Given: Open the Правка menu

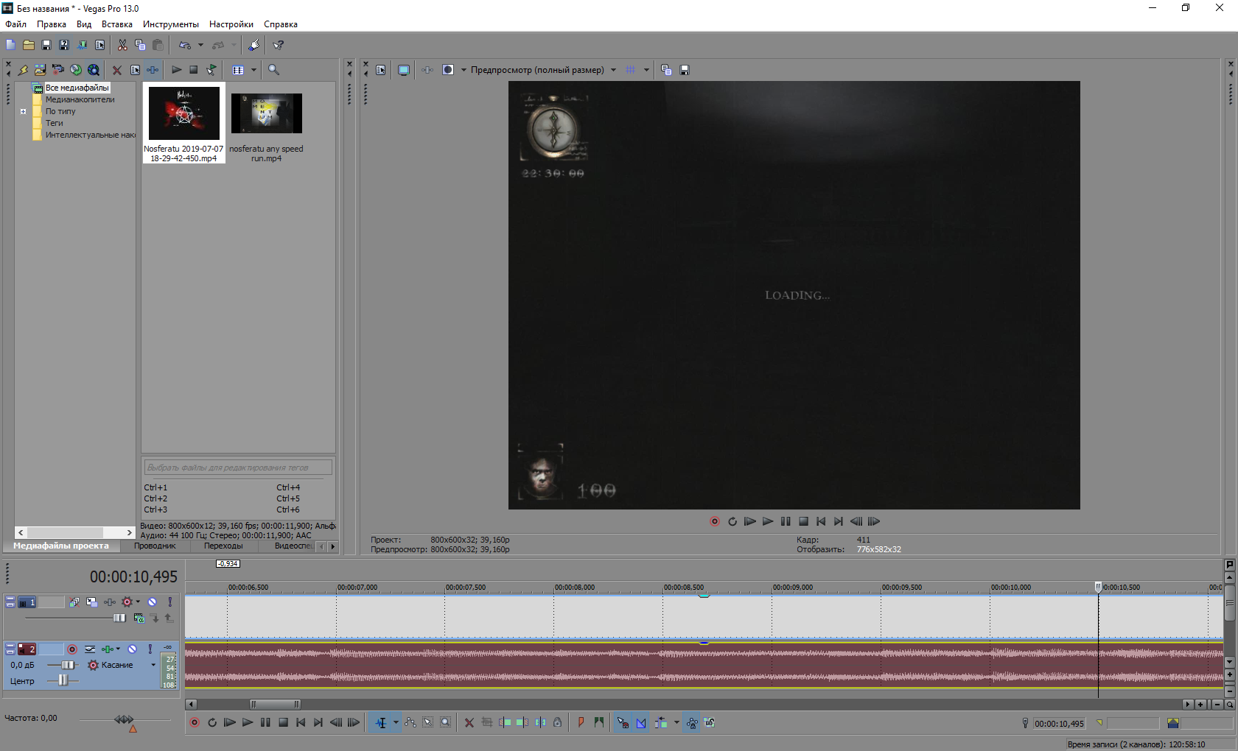Looking at the screenshot, I should pos(52,24).
